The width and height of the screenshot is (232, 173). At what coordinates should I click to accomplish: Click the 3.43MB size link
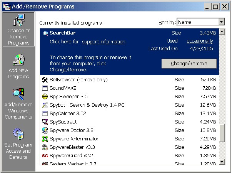point(208,33)
